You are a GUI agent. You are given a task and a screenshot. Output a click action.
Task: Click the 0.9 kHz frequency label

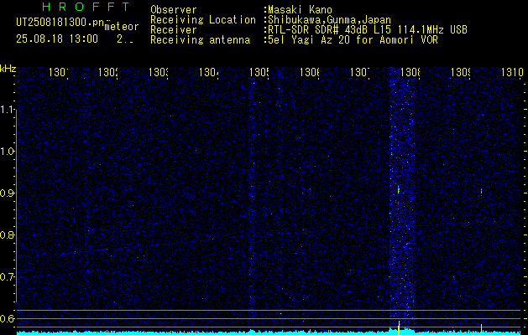(8, 193)
